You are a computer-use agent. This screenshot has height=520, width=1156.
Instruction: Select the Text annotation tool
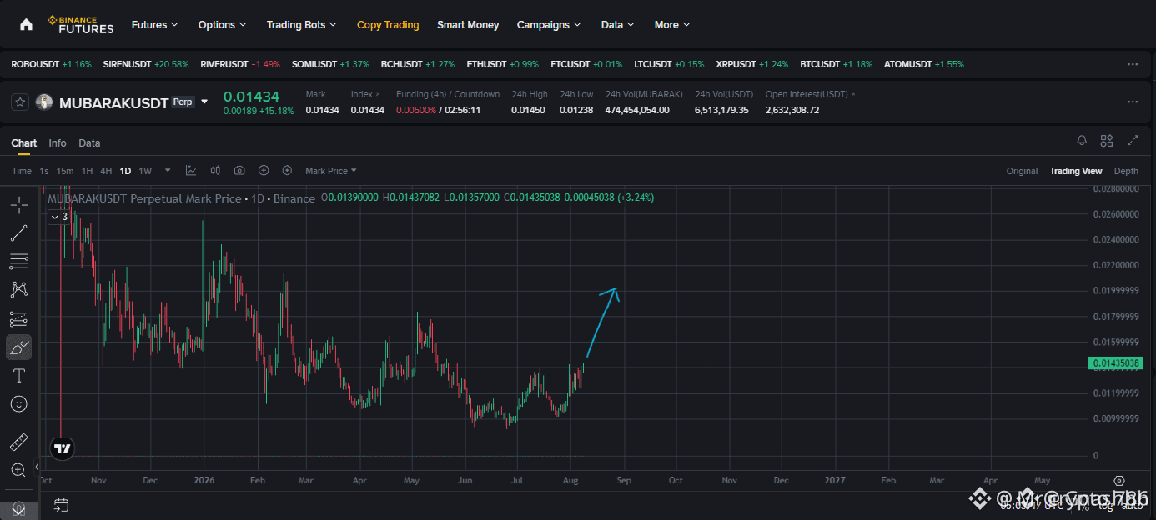18,376
